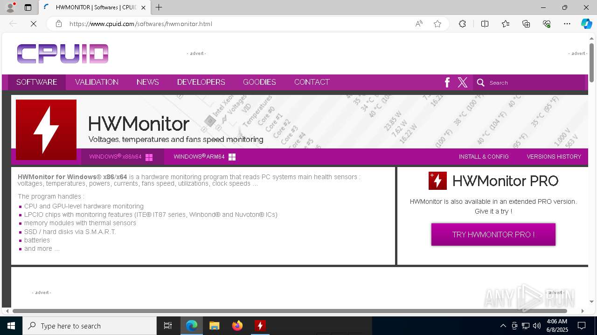
Task: Click 'HWMonitor for Windows® x86/x64' text
Action: point(72,177)
